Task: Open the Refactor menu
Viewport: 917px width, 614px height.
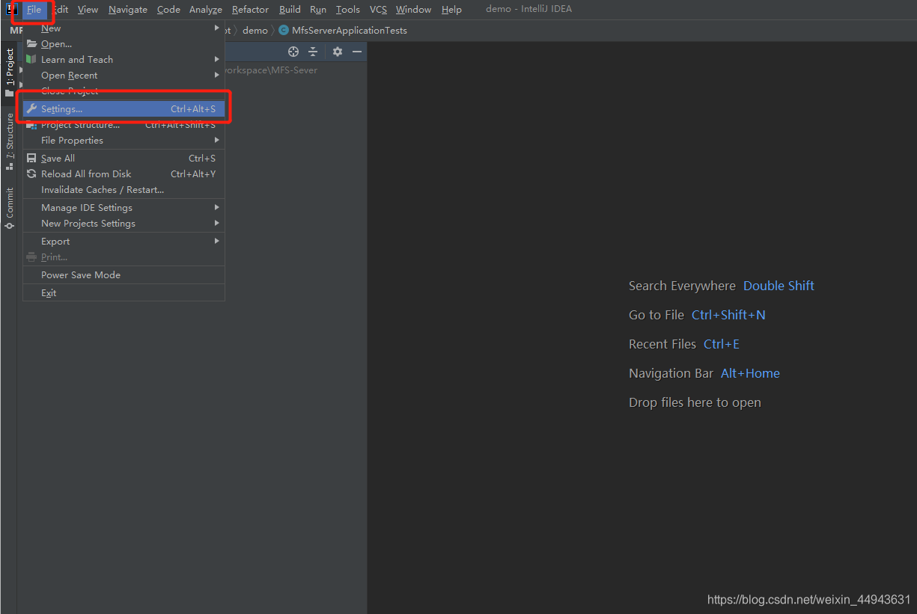Action: tap(250, 10)
